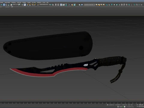Activate the Select and Scale tool
Viewport: 144px width, 108px height.
[x=9, y=5]
